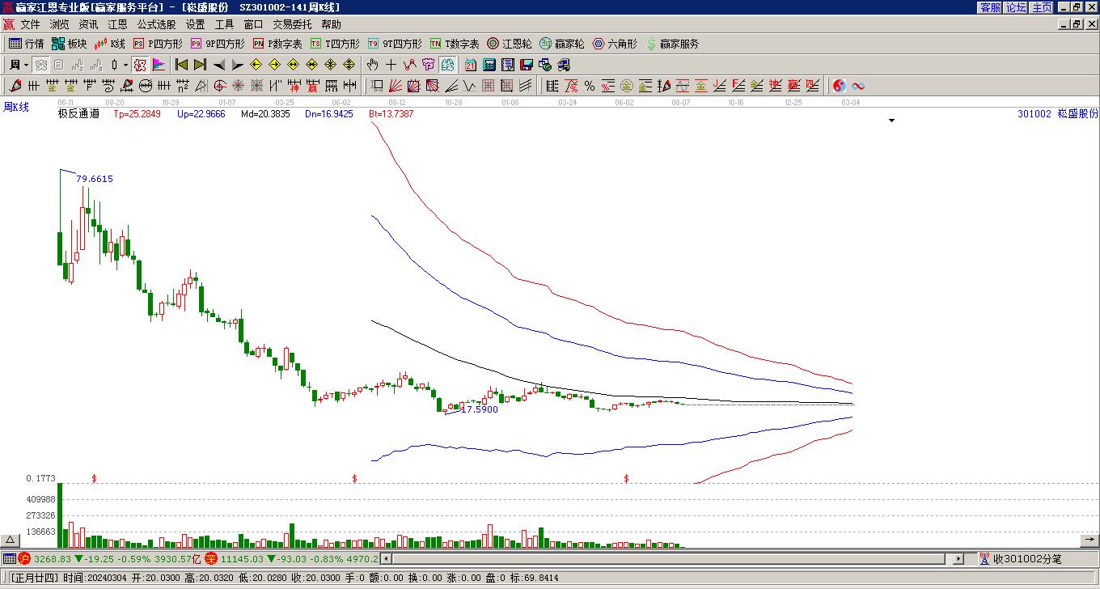This screenshot has height=589, width=1100.
Task: Select the crosshair cursor tool
Action: [391, 65]
